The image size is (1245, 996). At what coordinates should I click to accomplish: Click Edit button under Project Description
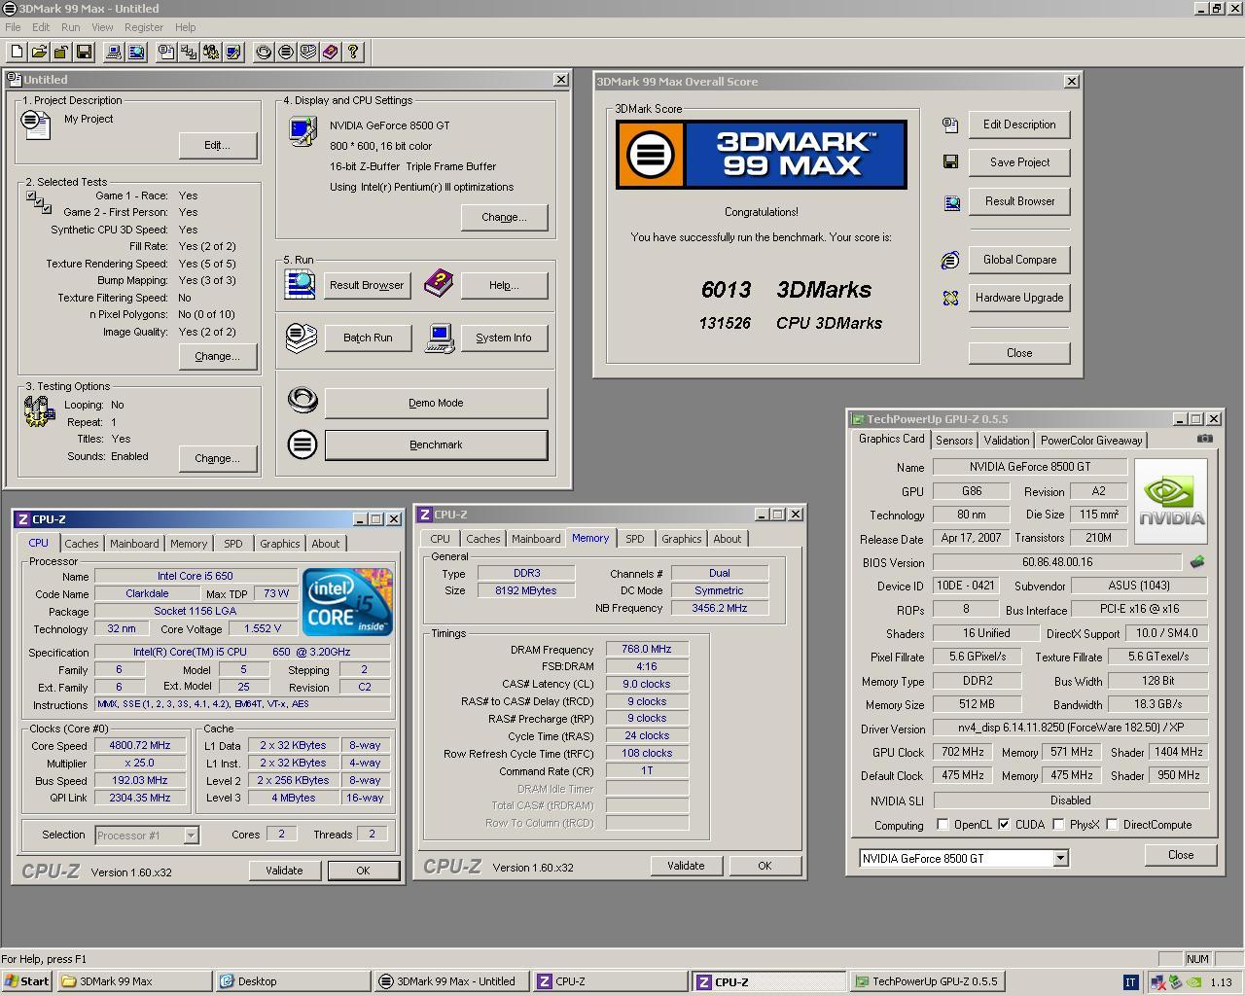[217, 145]
